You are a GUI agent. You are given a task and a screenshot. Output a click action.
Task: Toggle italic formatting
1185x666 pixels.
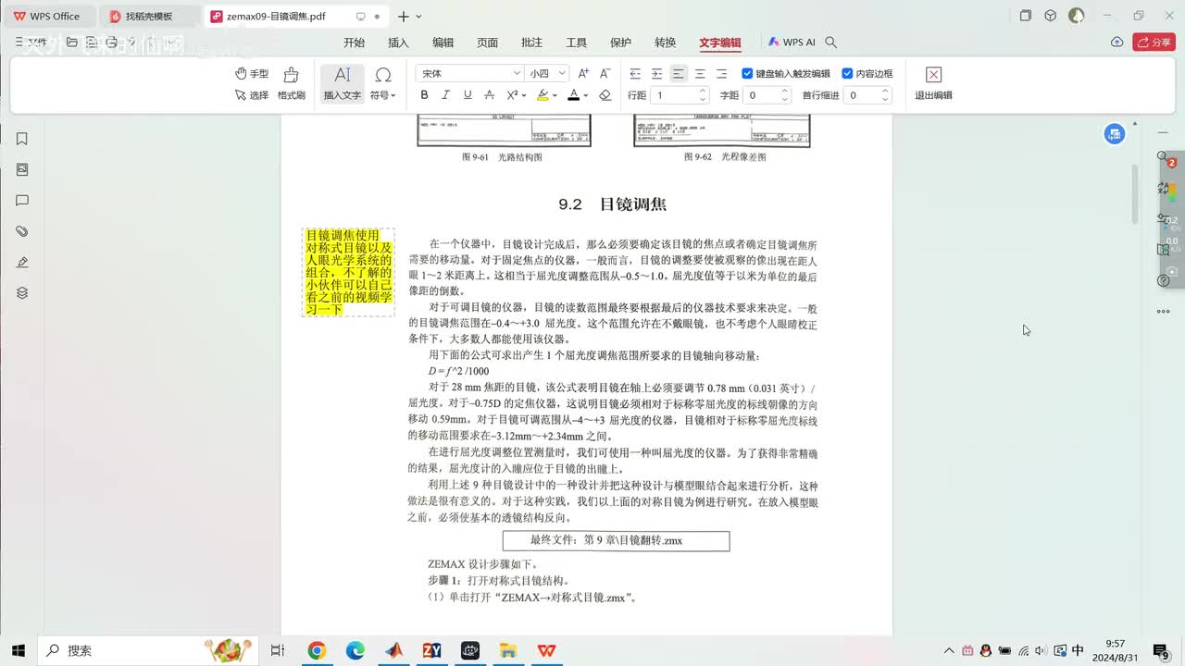(445, 95)
